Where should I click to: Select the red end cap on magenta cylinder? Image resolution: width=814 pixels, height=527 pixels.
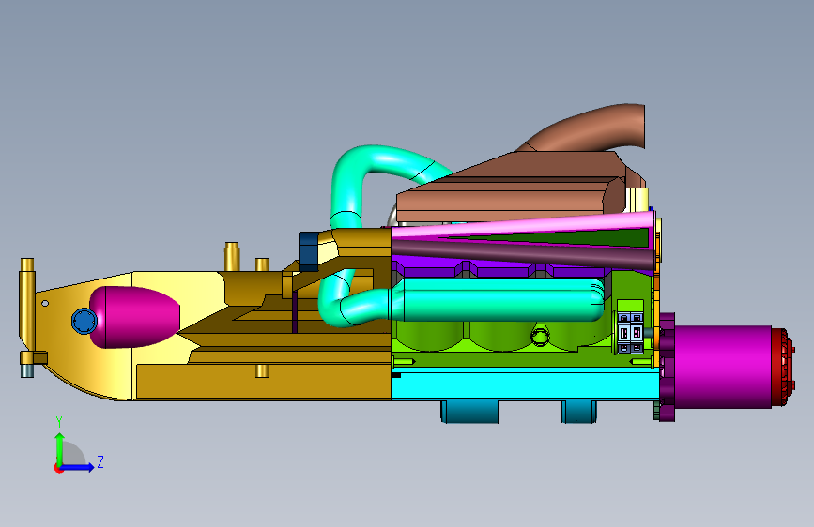783,367
